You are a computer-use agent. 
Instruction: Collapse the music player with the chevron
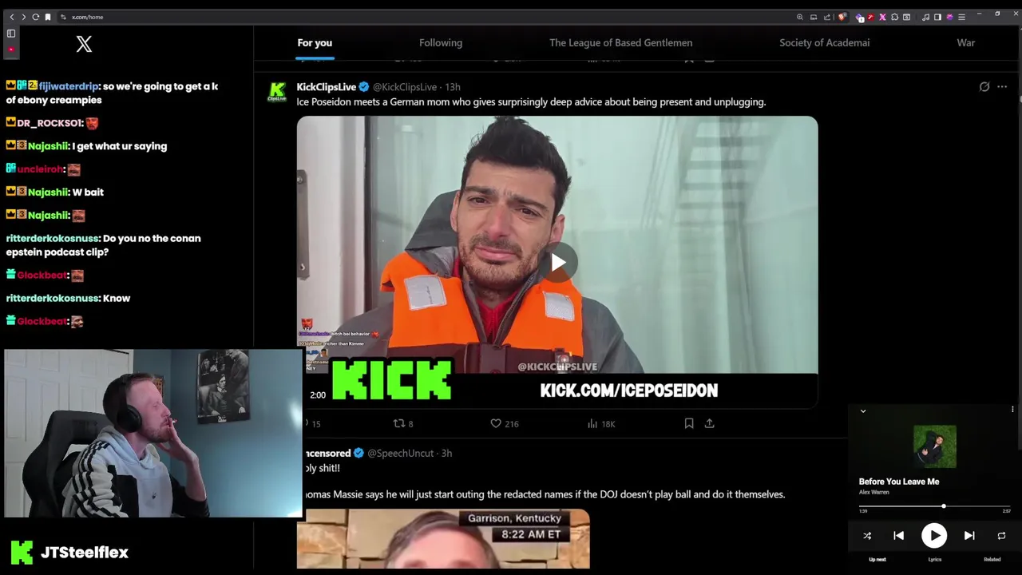[x=863, y=411]
